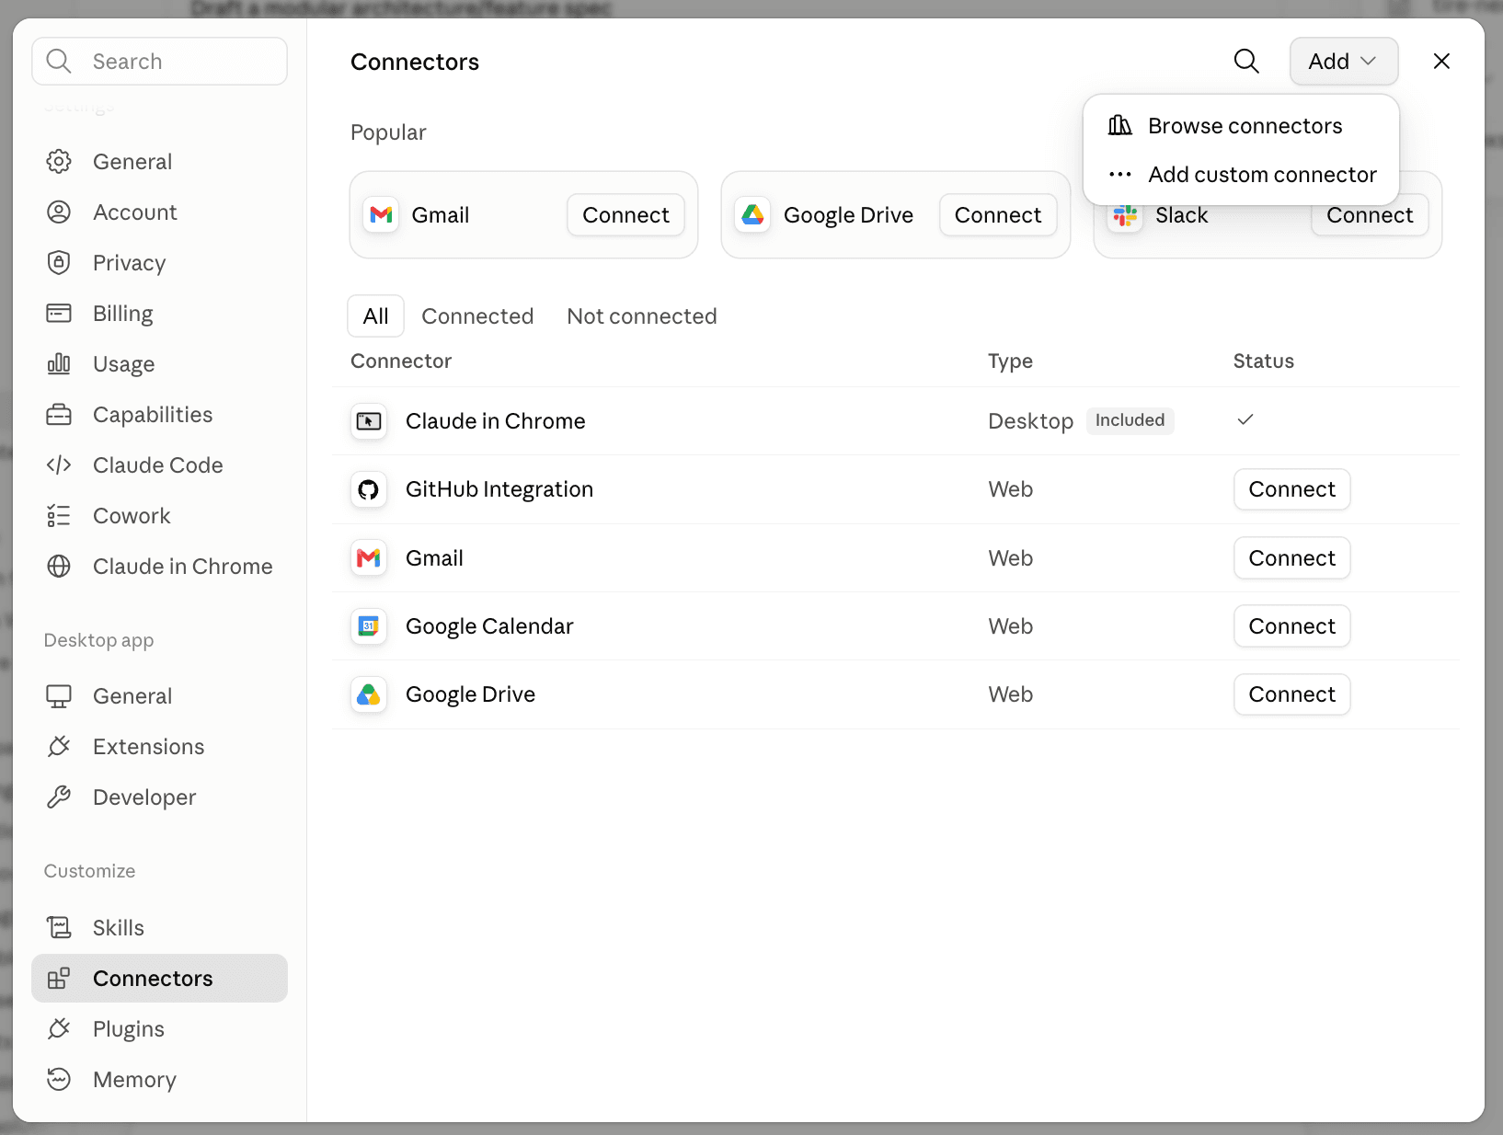Click the Included badge

pos(1130,420)
